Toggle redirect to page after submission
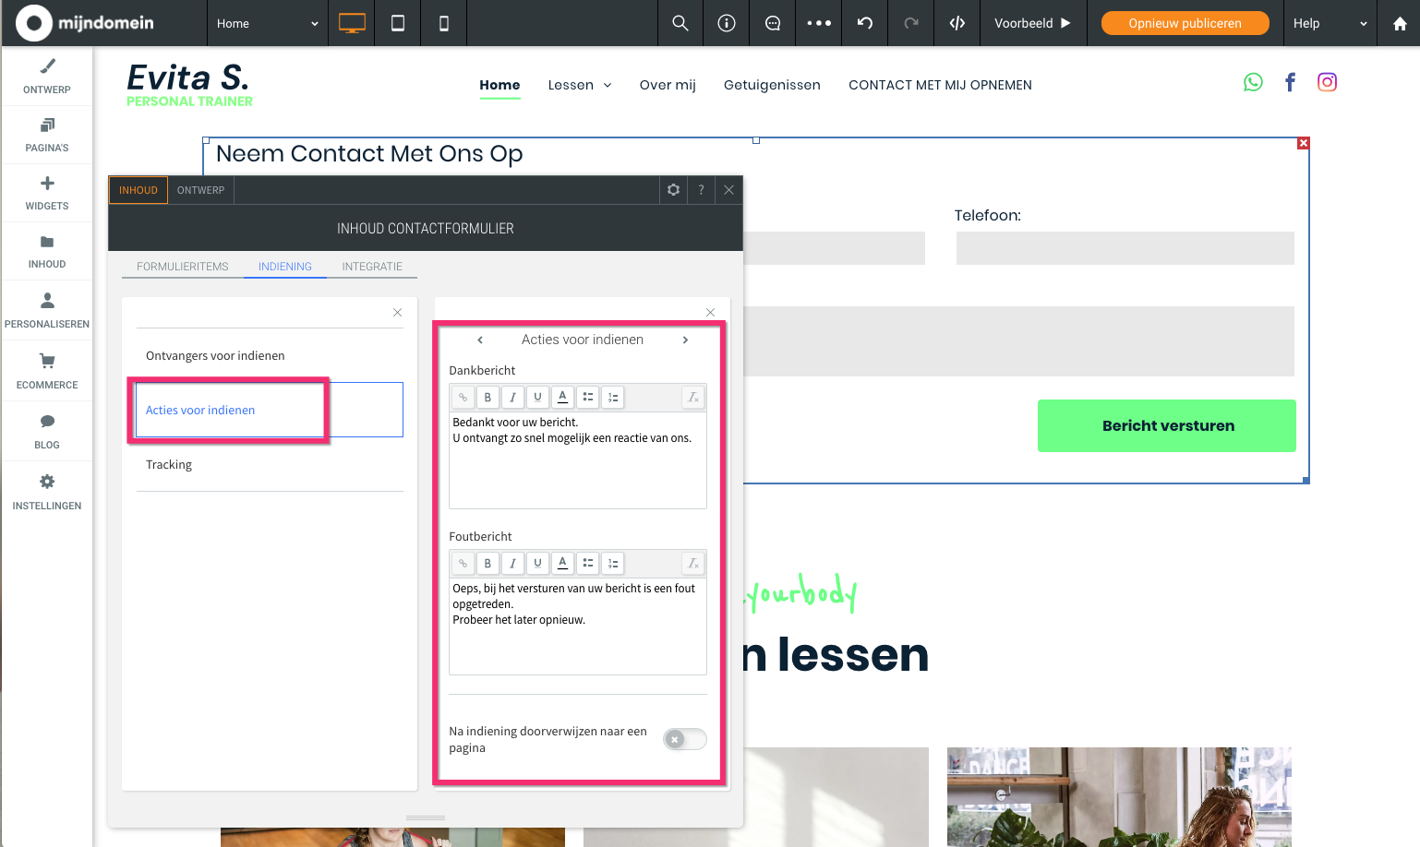The width and height of the screenshot is (1420, 847). pyautogui.click(x=684, y=739)
